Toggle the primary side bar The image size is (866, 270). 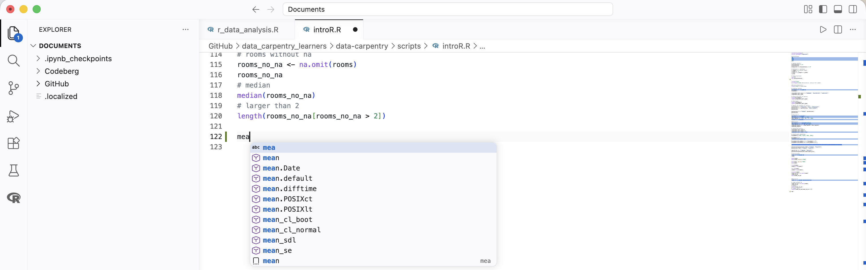pyautogui.click(x=823, y=9)
